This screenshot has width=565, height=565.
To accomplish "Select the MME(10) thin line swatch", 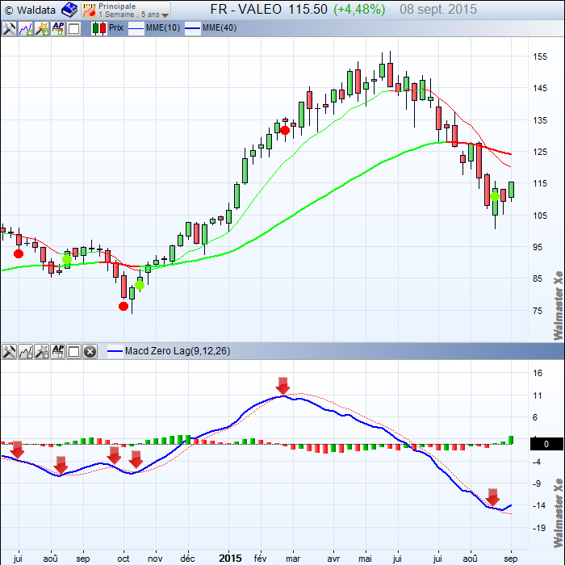I will [x=136, y=28].
